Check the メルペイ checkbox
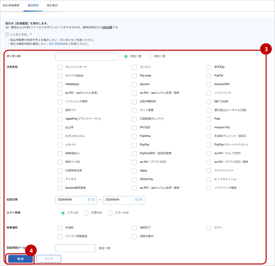275x266 pixels. click(60, 145)
